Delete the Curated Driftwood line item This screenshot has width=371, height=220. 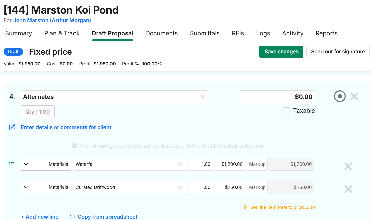[x=348, y=189]
